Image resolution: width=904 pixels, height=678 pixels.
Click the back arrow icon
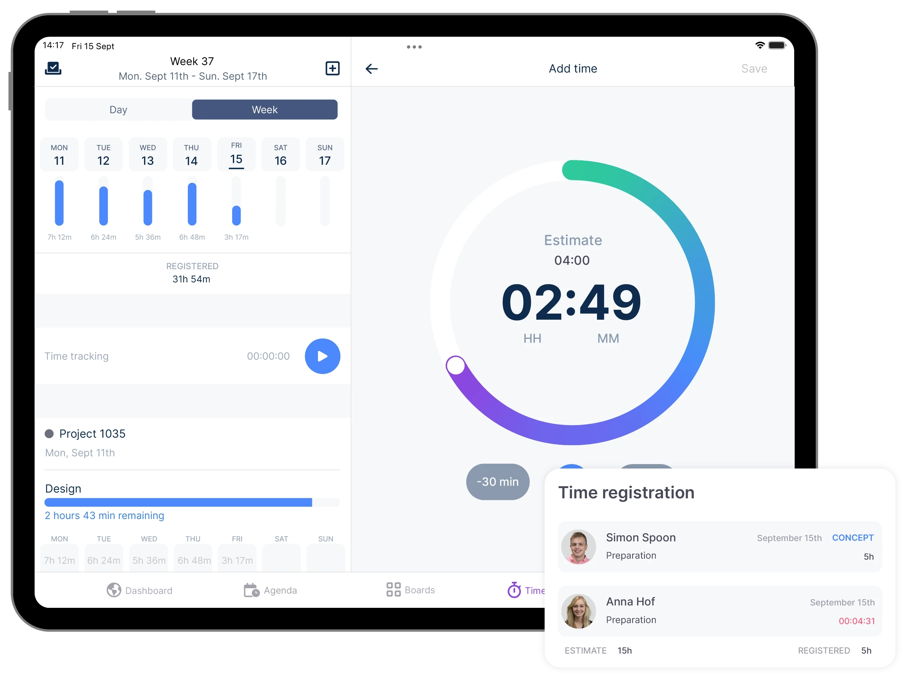point(371,68)
